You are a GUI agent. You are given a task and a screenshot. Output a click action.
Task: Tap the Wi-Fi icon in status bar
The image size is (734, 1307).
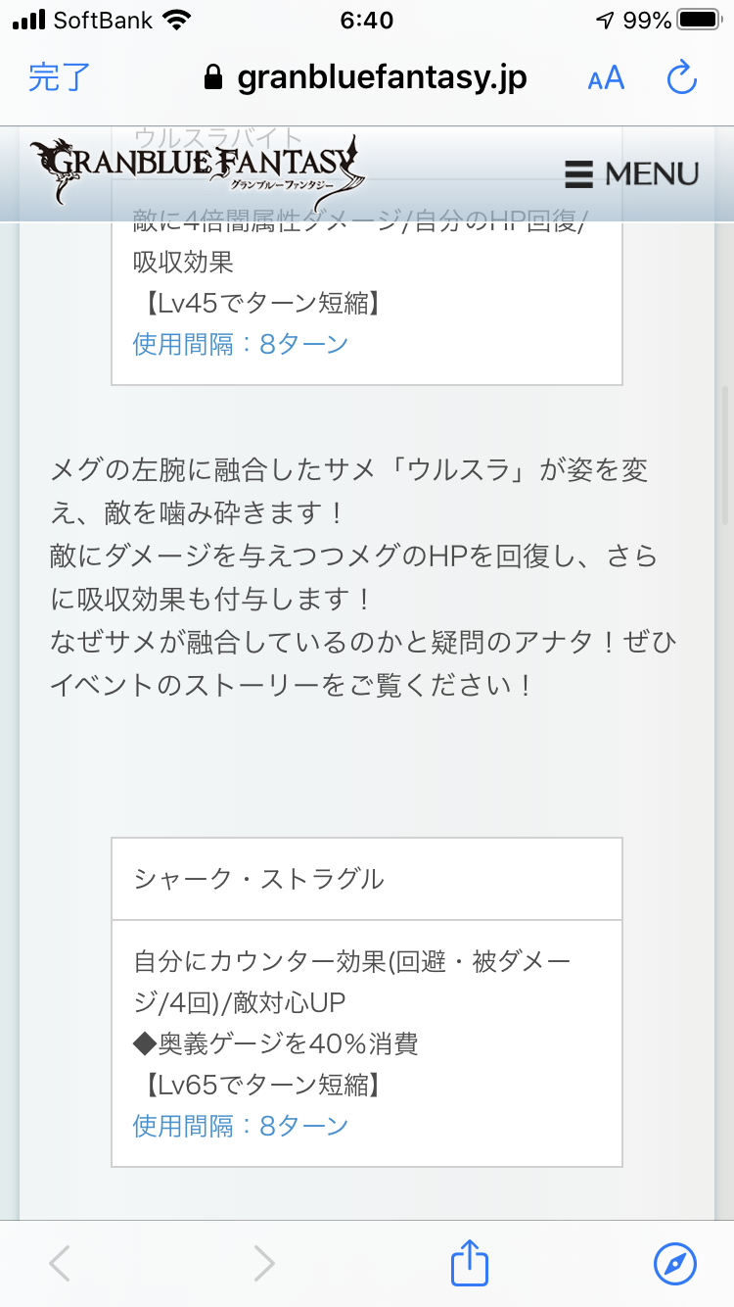[x=177, y=21]
